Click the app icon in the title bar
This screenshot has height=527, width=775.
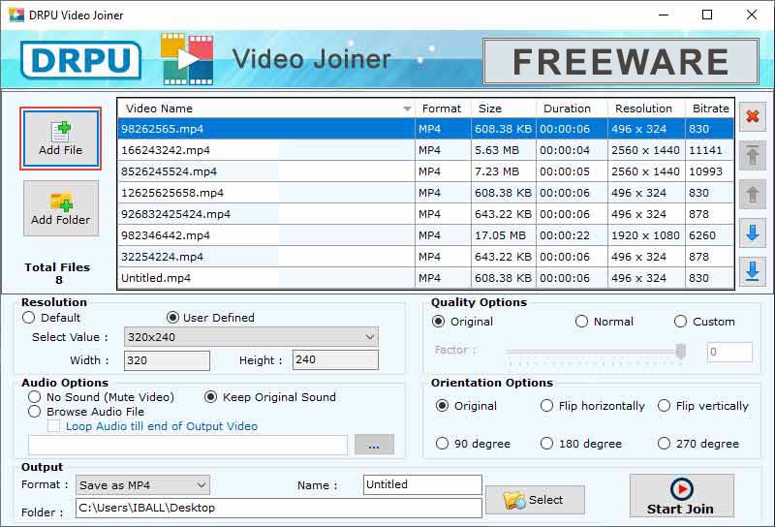point(15,15)
